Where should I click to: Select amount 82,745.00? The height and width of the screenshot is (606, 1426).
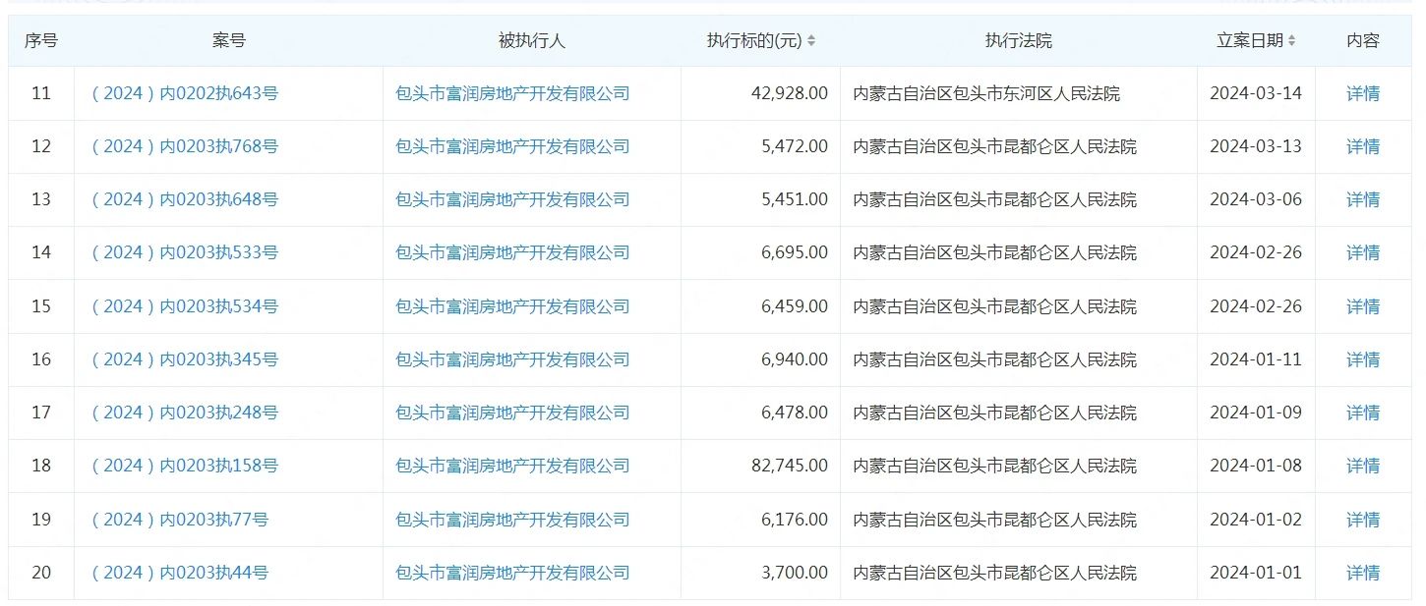coord(789,466)
